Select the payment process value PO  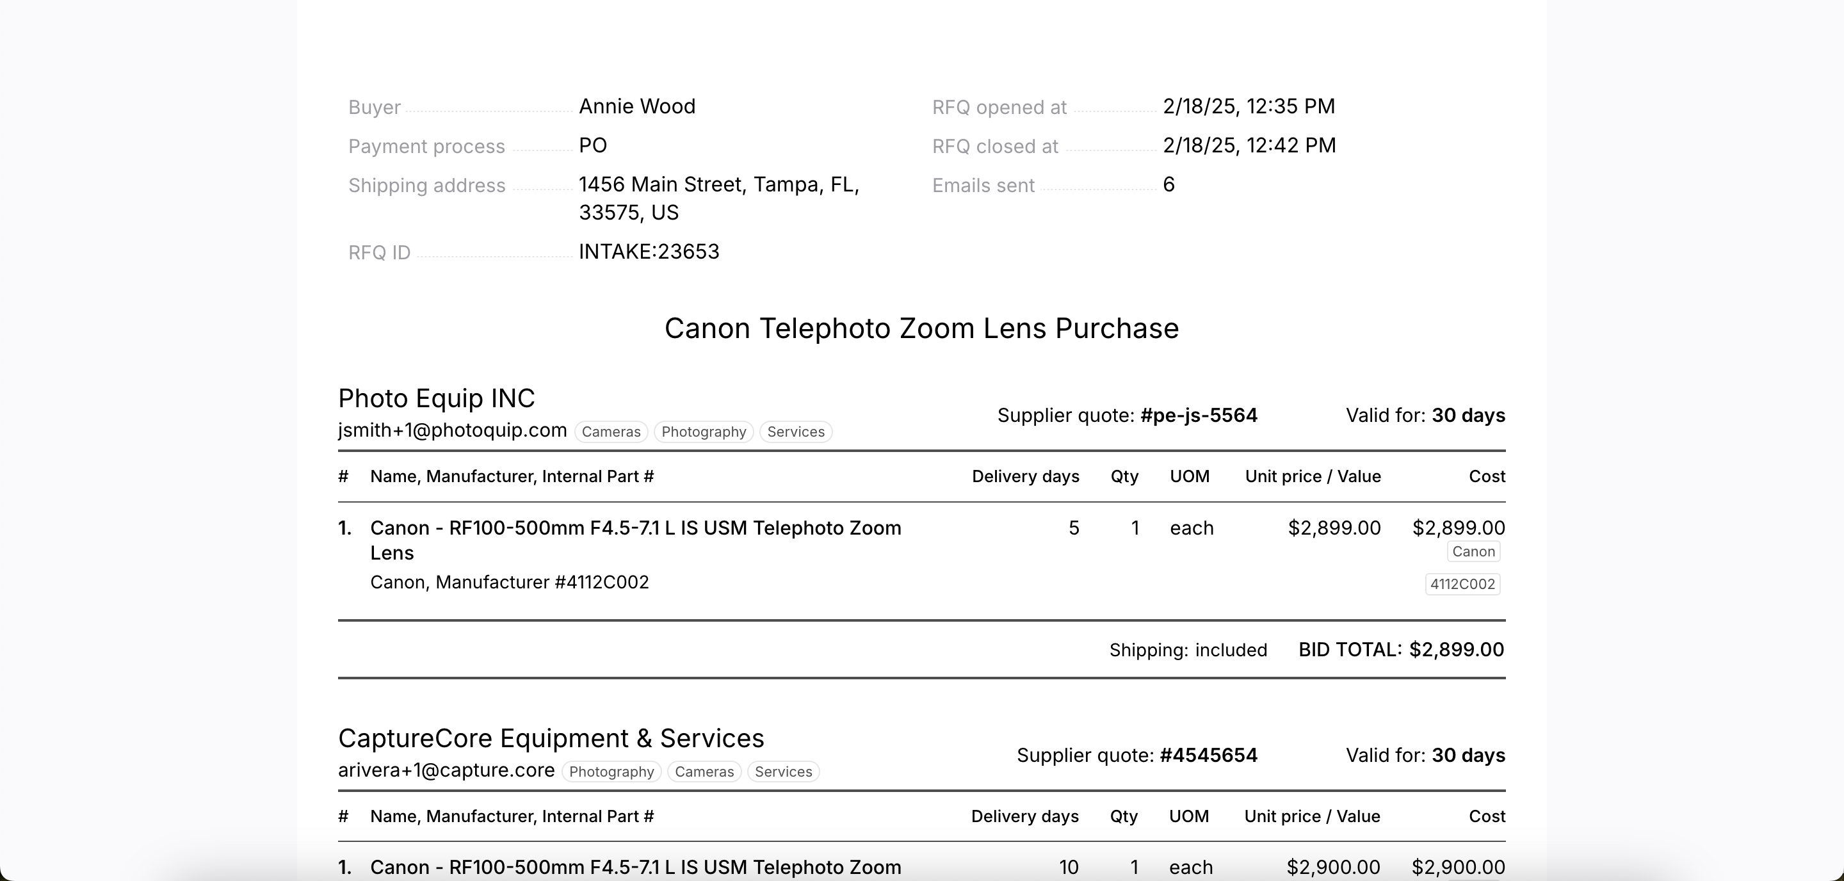pos(593,146)
